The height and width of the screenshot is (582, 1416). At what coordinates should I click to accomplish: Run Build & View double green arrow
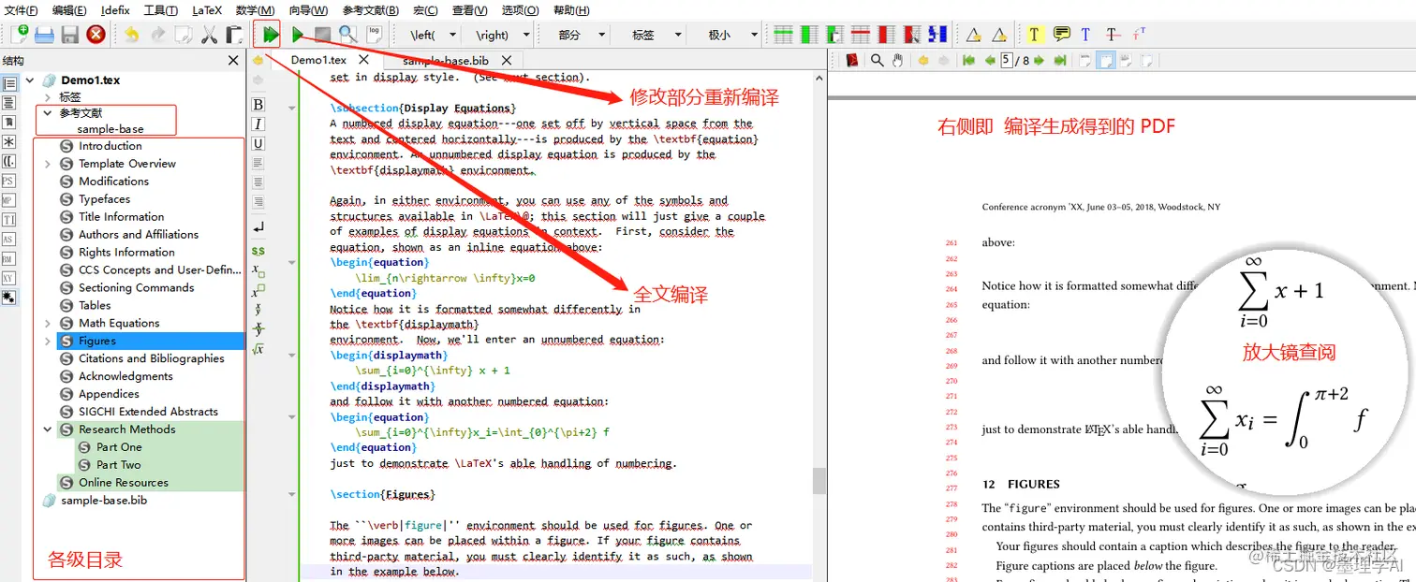[x=270, y=35]
